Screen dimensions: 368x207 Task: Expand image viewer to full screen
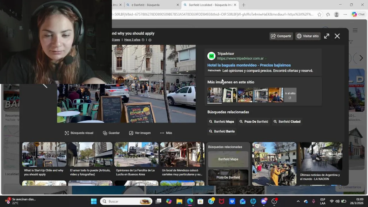point(327,36)
